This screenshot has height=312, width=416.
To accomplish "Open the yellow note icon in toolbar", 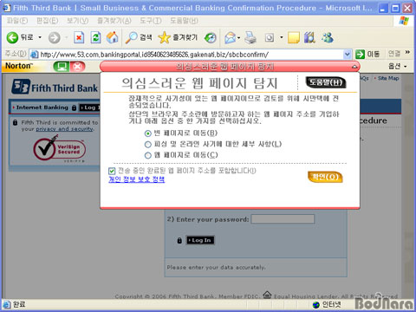I will point(294,38).
